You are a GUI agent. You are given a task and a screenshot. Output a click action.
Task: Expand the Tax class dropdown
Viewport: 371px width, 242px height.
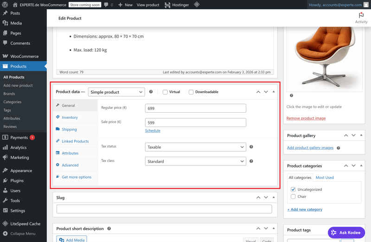click(x=195, y=161)
